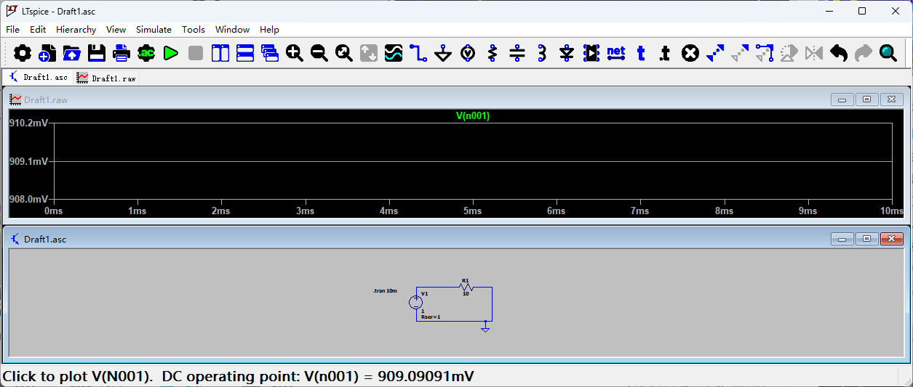Click the ground symbol in schematic
The width and height of the screenshot is (913, 387).
tap(485, 328)
